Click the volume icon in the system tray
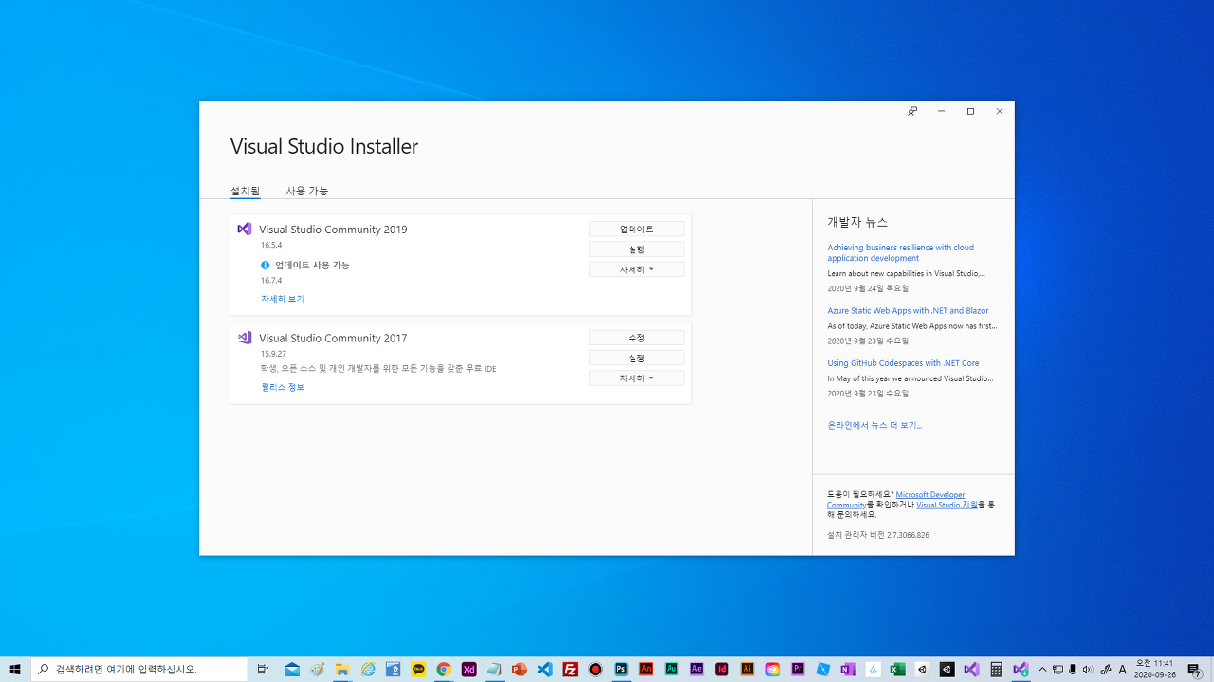 [x=1087, y=669]
